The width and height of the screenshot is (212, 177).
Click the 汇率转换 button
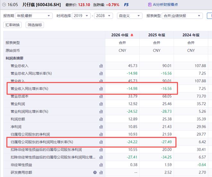[13, 25]
